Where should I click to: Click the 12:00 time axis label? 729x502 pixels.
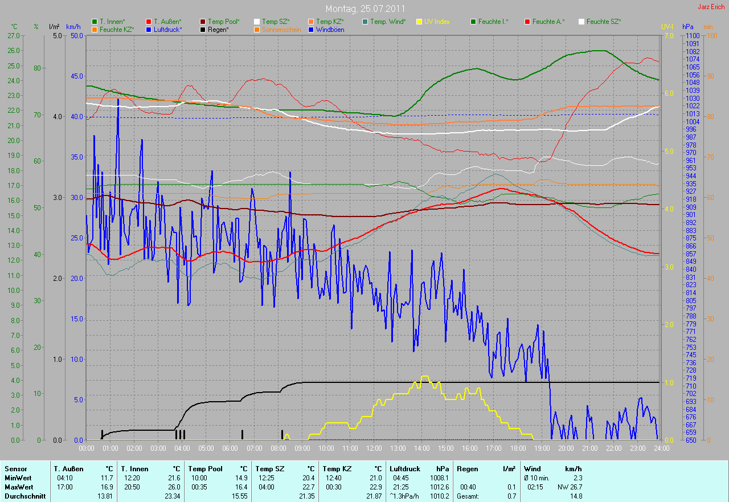tap(374, 448)
